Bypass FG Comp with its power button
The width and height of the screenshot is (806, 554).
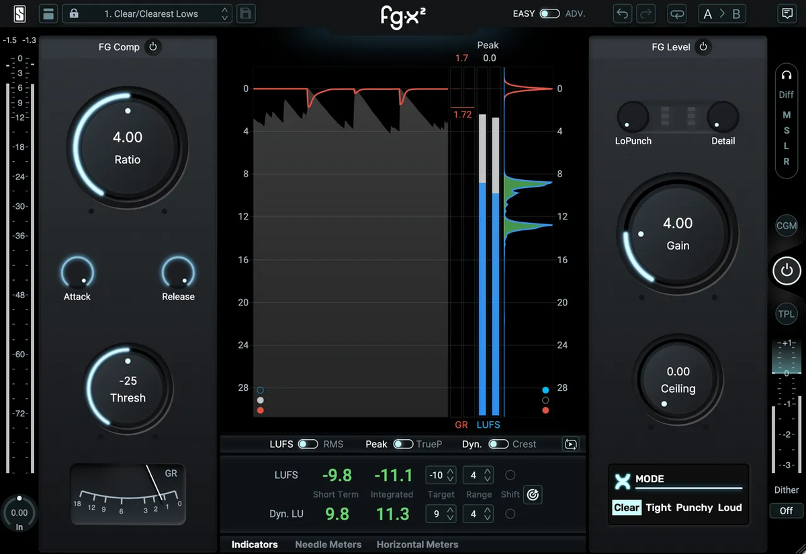click(154, 47)
